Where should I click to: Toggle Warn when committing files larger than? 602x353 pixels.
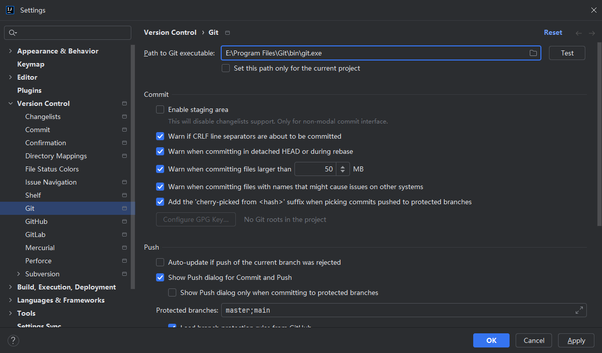[160, 169]
